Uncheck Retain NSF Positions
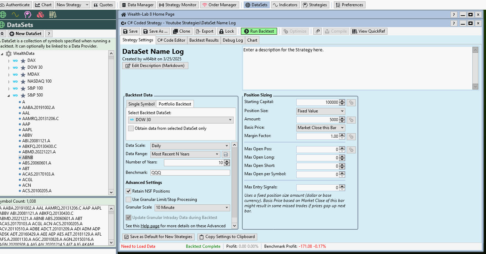Image resolution: width=486 pixels, height=254 pixels. tap(128, 191)
